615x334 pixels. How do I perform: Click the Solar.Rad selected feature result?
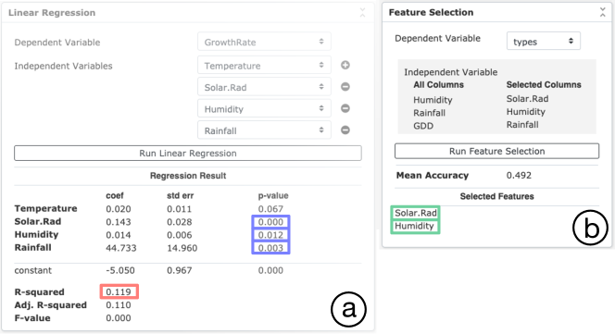click(x=415, y=213)
